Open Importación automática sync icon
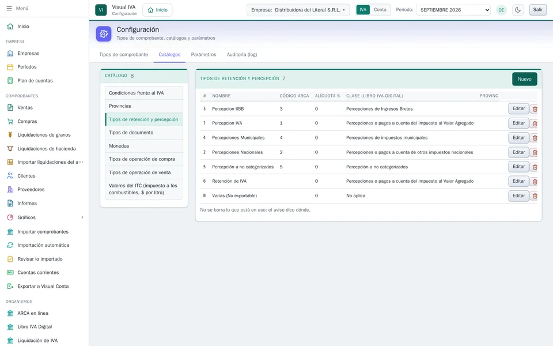 point(10,245)
